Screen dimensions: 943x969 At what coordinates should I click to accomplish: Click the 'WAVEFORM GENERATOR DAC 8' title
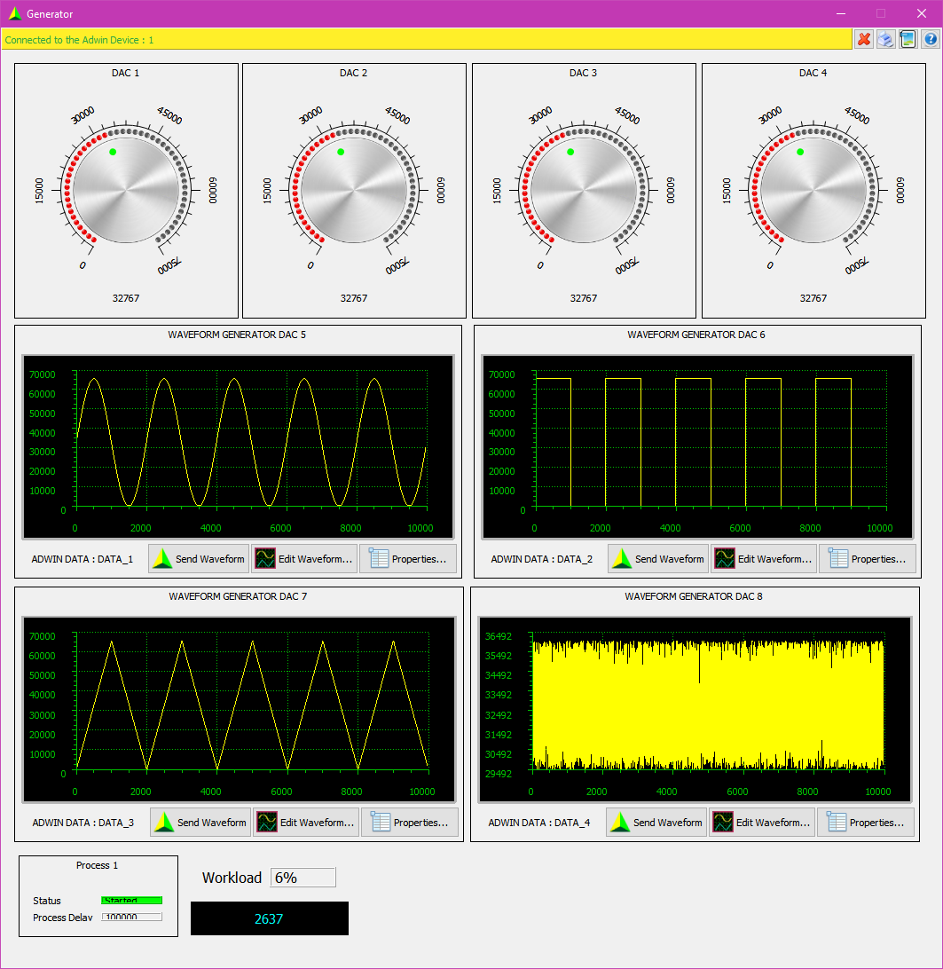tap(694, 596)
